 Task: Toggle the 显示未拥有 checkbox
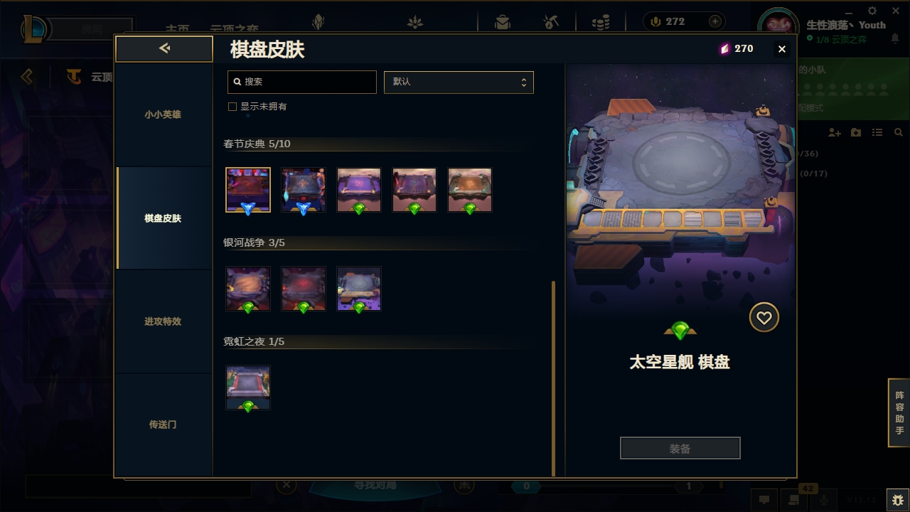[232, 107]
